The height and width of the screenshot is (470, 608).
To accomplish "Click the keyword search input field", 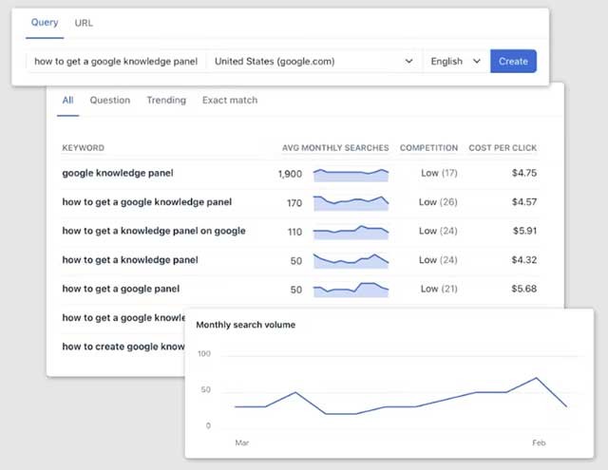I will [116, 61].
